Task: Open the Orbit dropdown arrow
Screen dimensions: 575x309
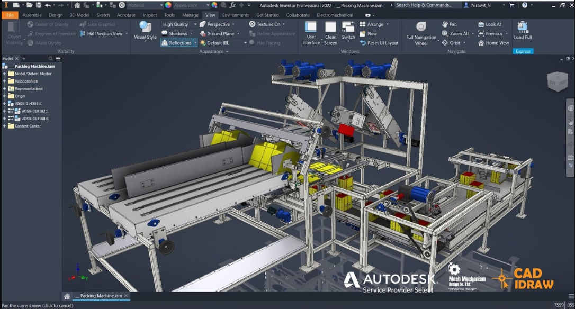Action: pyautogui.click(x=465, y=43)
